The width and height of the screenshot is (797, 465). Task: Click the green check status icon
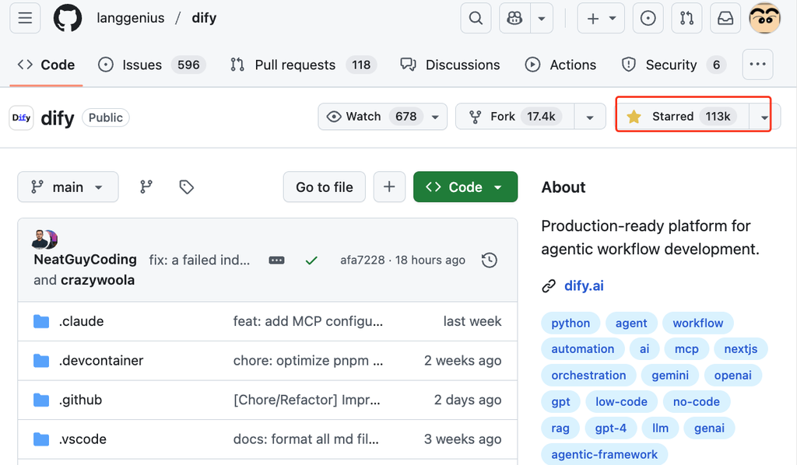tap(311, 260)
